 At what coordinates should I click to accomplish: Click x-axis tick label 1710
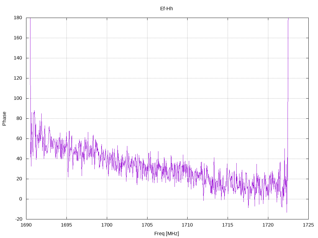click(187, 225)
